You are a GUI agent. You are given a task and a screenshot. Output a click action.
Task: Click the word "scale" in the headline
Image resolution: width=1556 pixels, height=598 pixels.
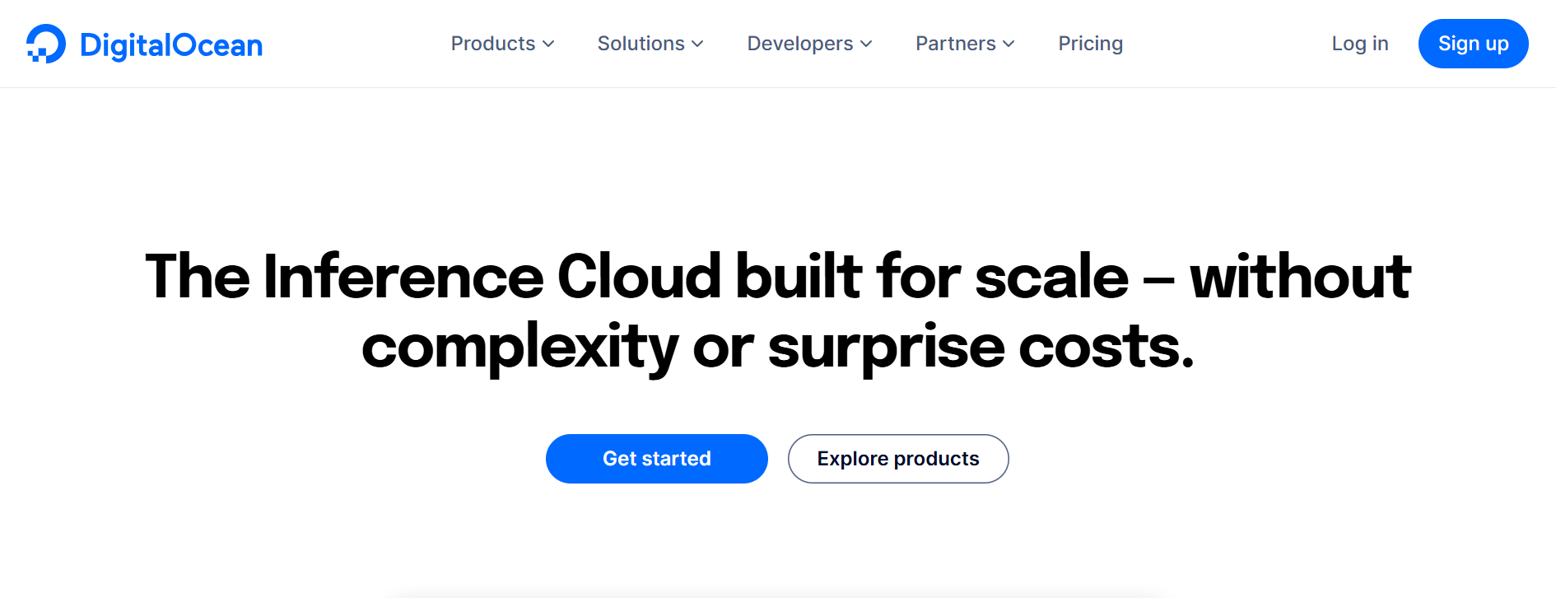1051,277
